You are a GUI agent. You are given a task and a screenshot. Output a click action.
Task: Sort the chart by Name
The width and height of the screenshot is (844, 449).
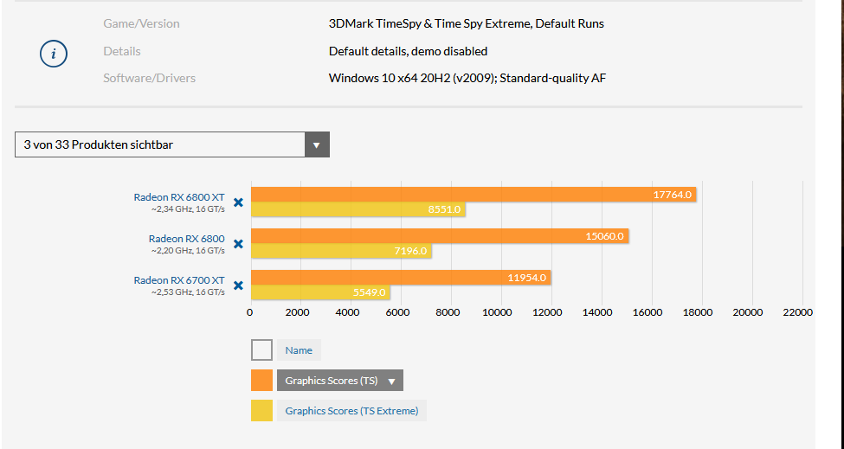[299, 350]
